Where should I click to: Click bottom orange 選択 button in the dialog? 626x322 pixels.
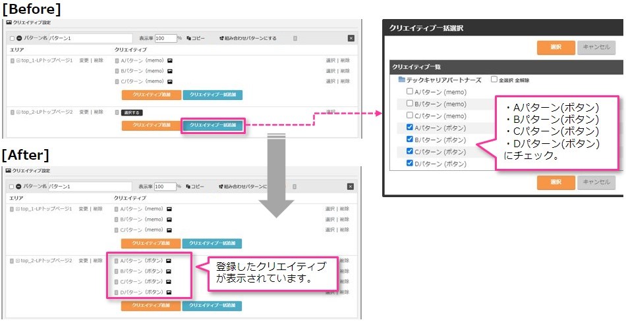tap(556, 182)
